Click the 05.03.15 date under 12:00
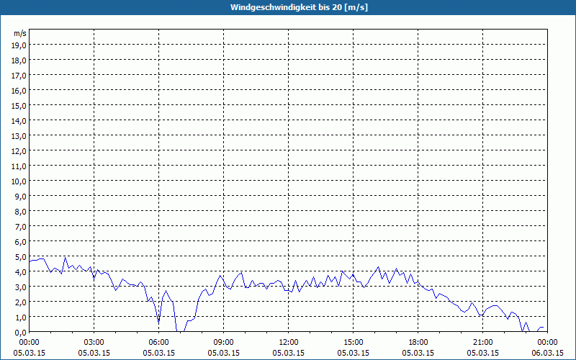This screenshot has width=576, height=360. (289, 353)
